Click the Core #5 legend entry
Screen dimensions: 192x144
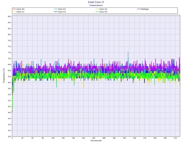coord(101,12)
